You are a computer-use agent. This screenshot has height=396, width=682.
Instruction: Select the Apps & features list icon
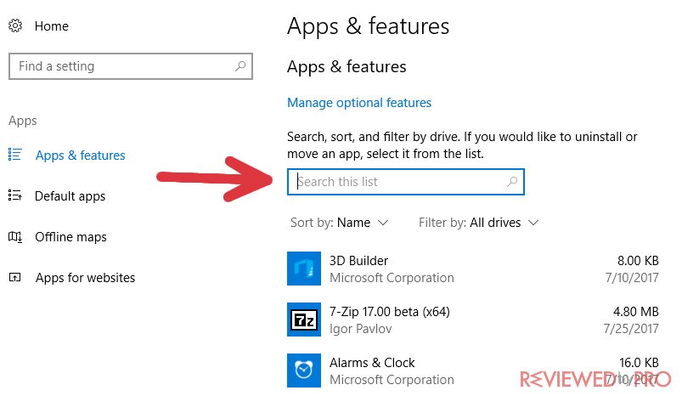pyautogui.click(x=14, y=154)
